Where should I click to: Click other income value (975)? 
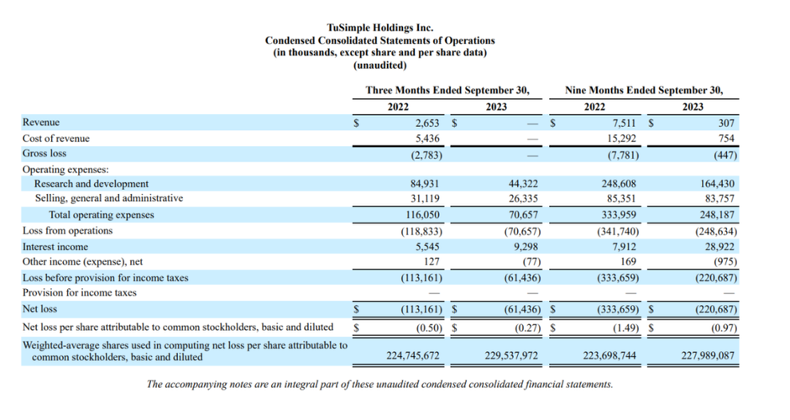pyautogui.click(x=725, y=262)
